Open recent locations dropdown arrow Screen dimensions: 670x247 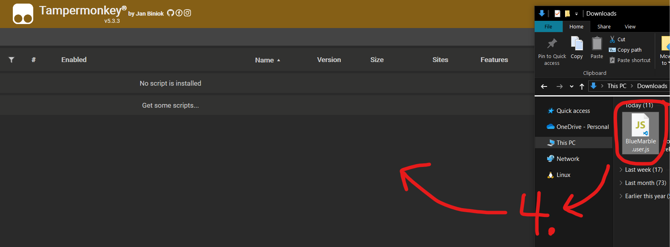[x=571, y=86]
